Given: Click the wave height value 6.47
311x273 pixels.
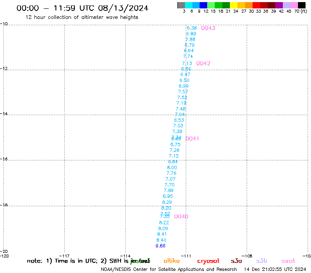Looking at the screenshot, I should [x=185, y=74].
